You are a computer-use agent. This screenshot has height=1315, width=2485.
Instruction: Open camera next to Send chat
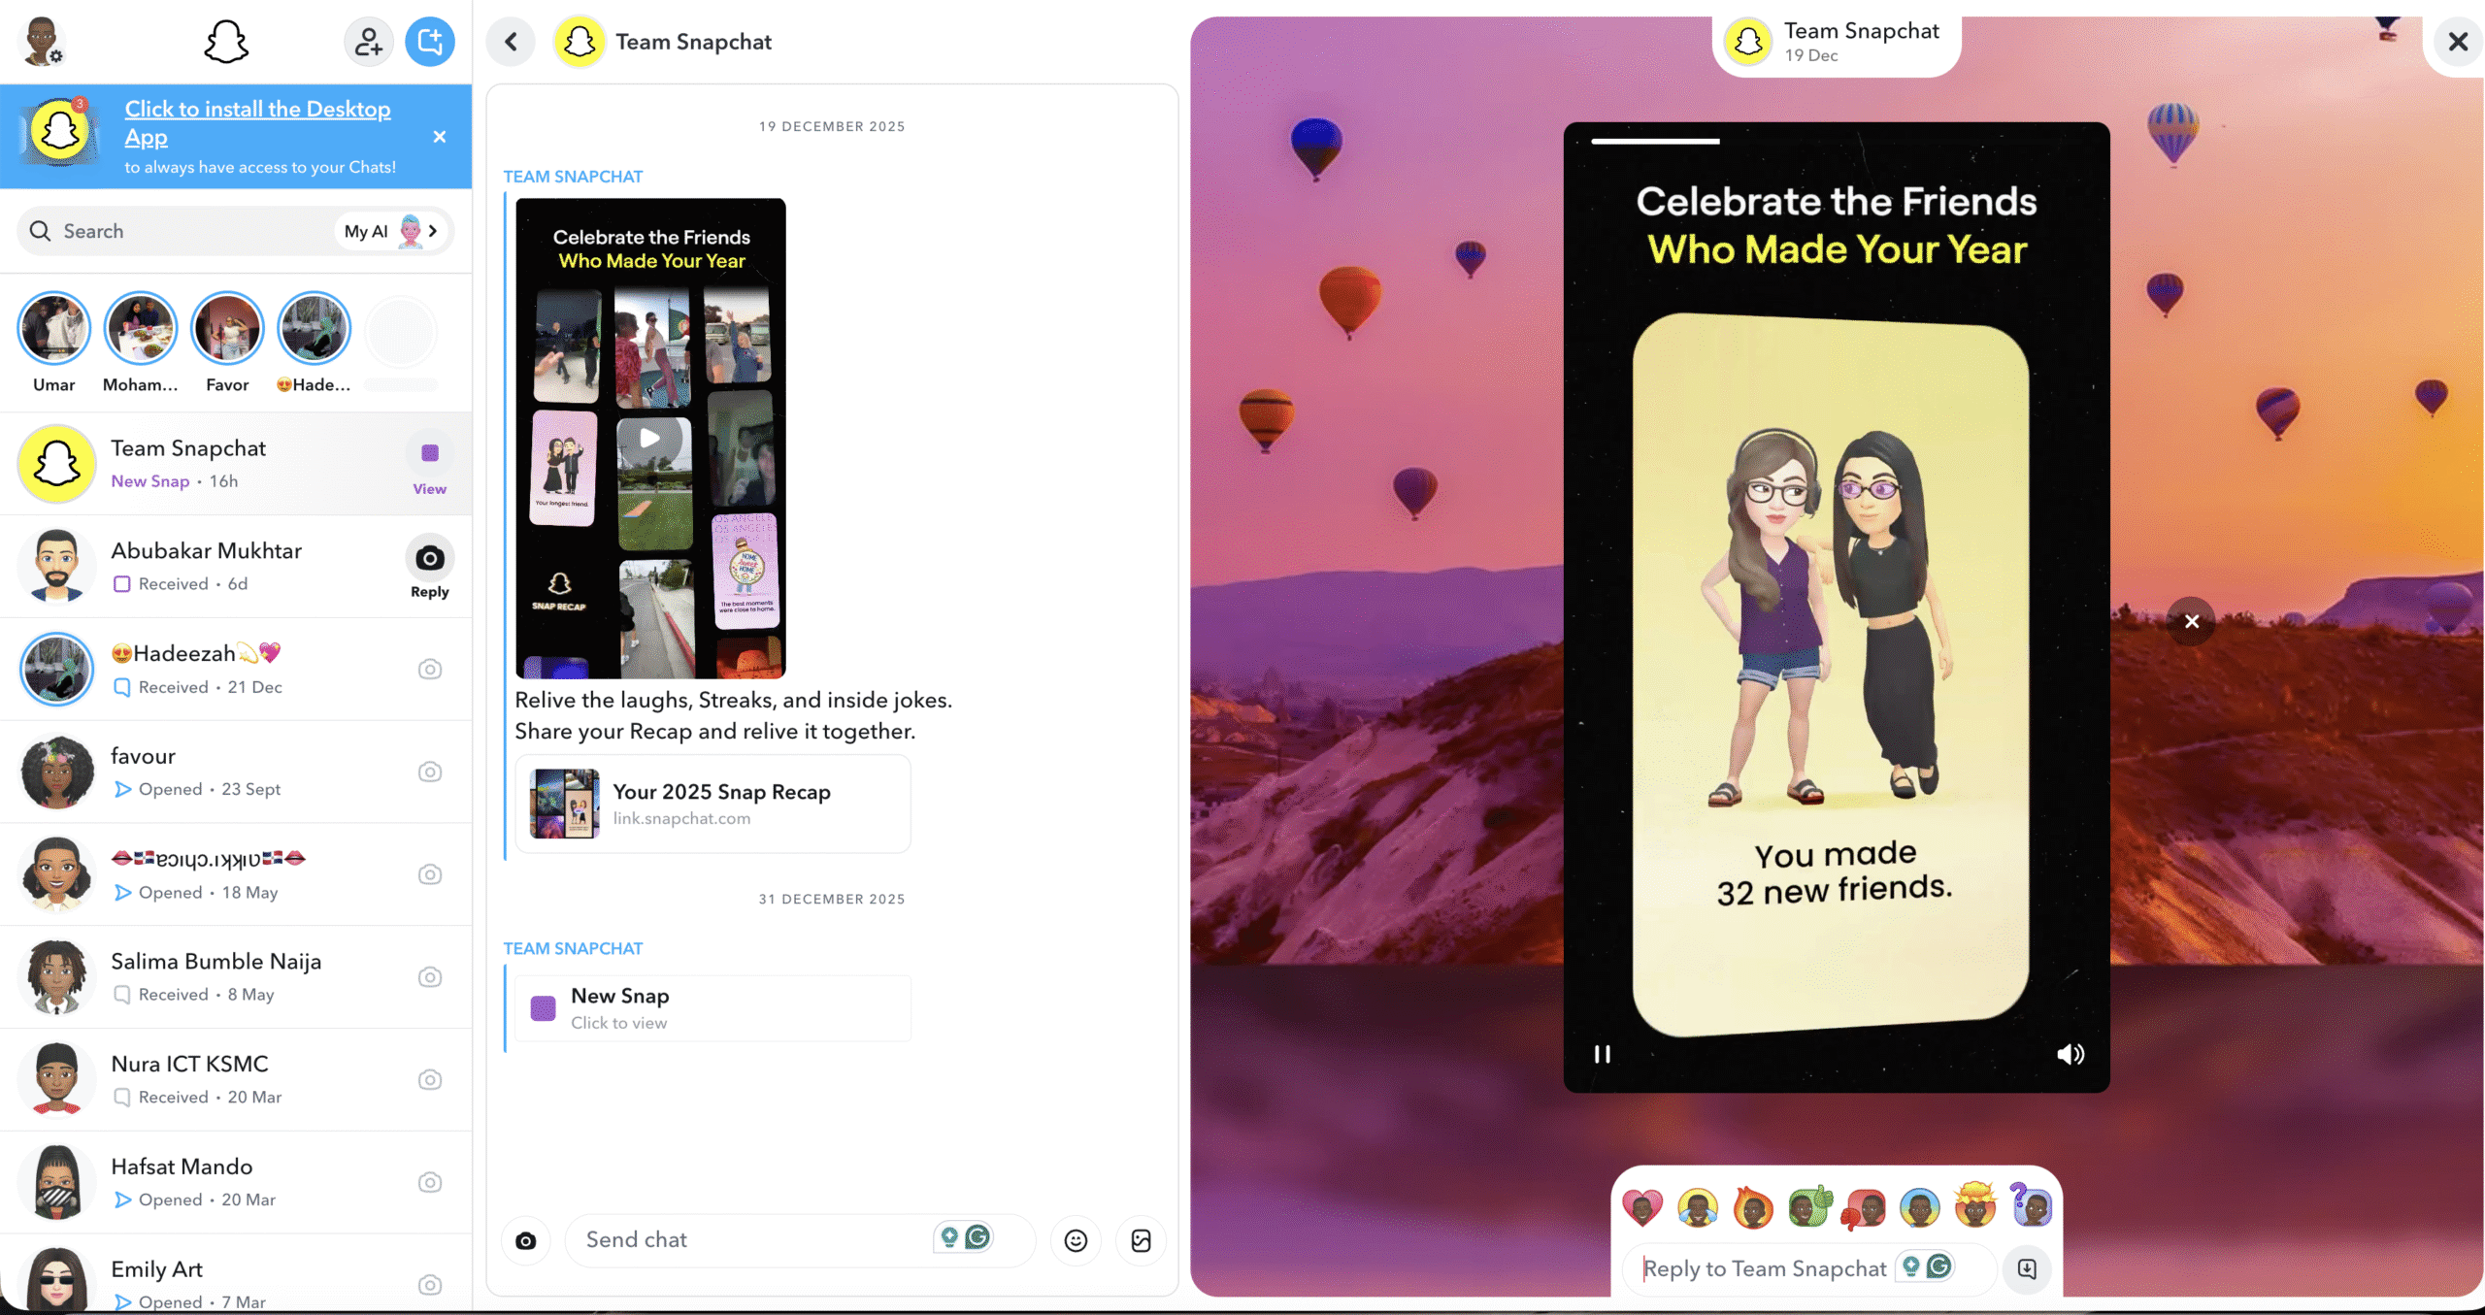coord(526,1240)
